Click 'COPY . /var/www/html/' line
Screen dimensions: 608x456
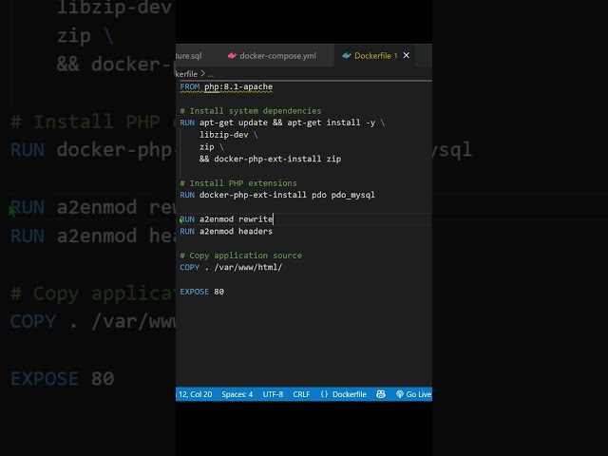(231, 268)
